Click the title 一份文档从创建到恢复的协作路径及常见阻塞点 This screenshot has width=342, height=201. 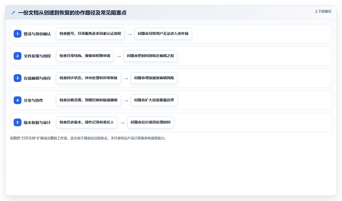click(72, 13)
